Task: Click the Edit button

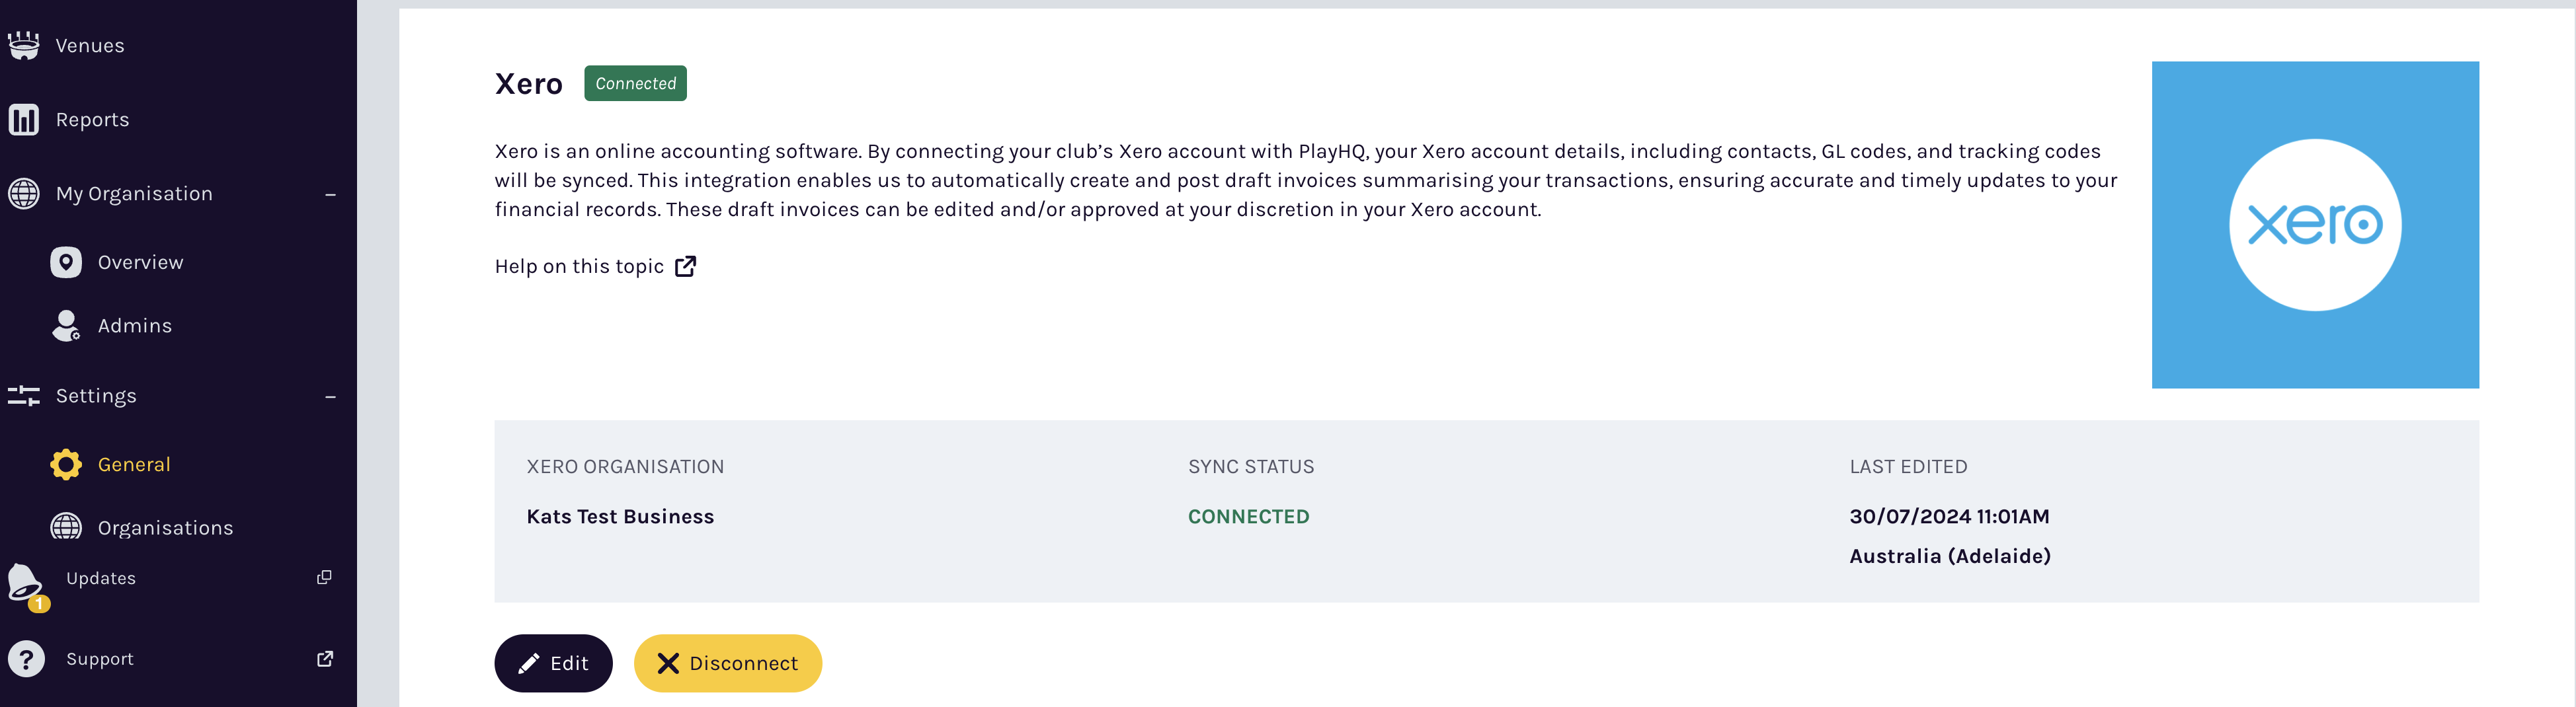Action: (553, 662)
